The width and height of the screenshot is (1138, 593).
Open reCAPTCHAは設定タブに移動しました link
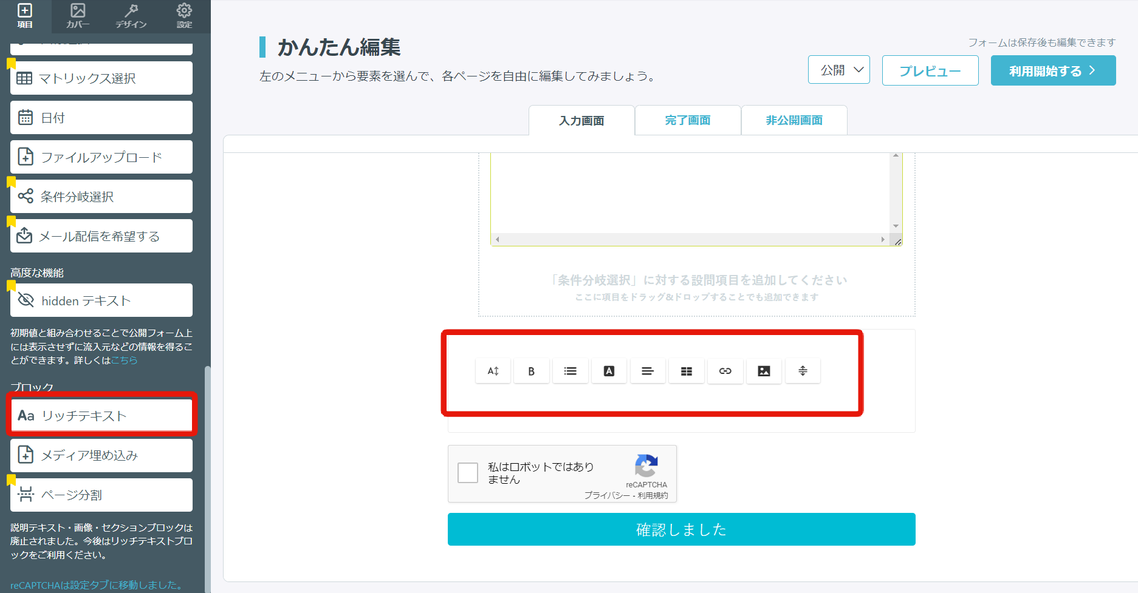point(97,585)
